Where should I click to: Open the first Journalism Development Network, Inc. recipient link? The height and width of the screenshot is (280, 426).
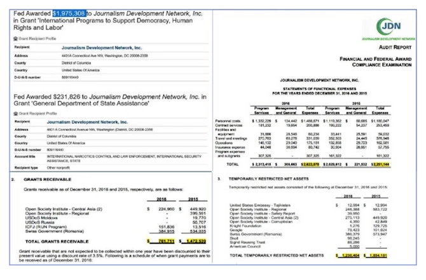102,48
